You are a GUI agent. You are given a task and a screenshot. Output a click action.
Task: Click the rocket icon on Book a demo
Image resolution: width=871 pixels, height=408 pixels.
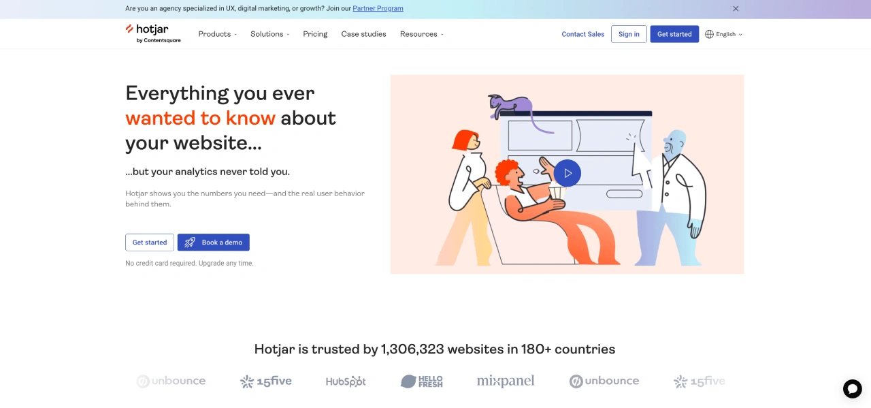[x=190, y=242]
